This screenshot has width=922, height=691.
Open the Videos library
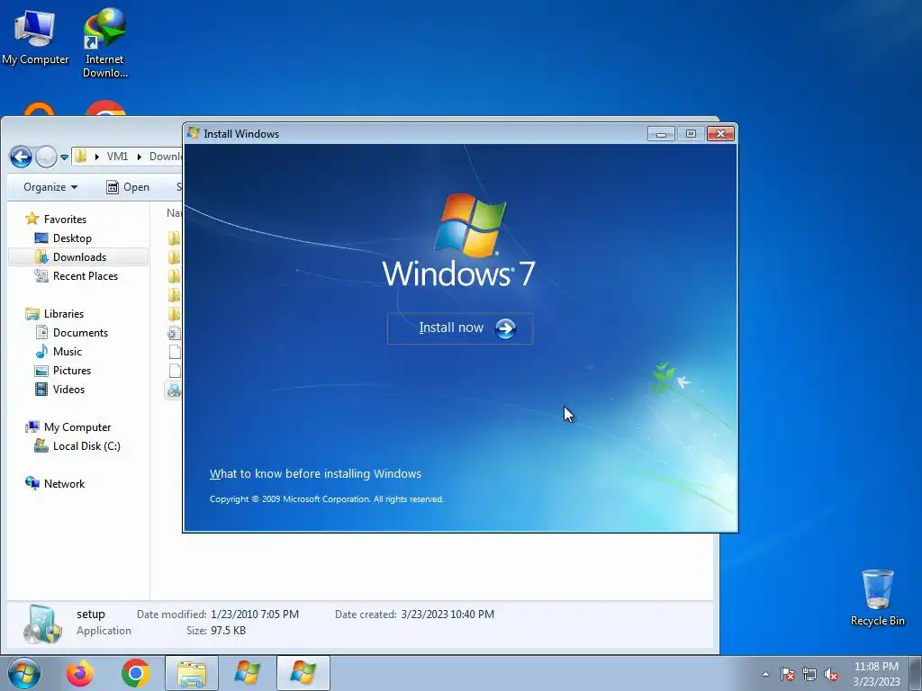coord(68,389)
